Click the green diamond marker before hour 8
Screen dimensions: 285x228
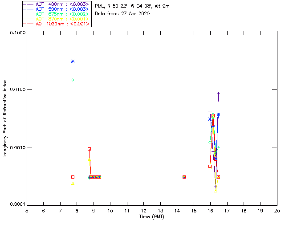coord(73,80)
